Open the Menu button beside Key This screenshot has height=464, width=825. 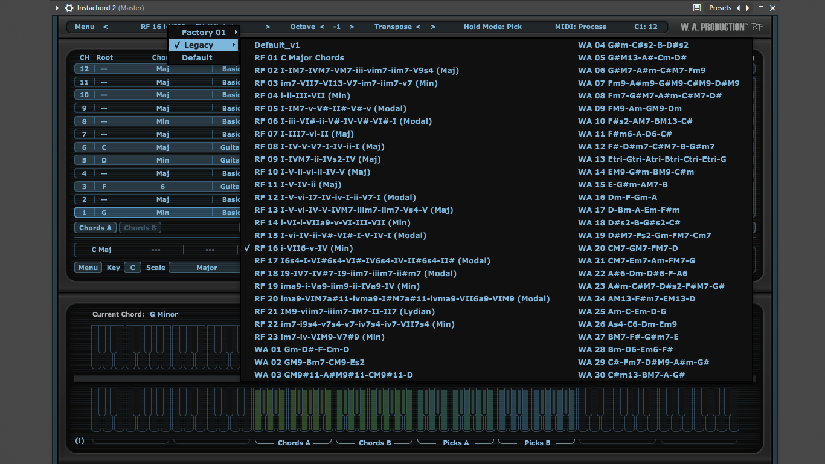(88, 268)
